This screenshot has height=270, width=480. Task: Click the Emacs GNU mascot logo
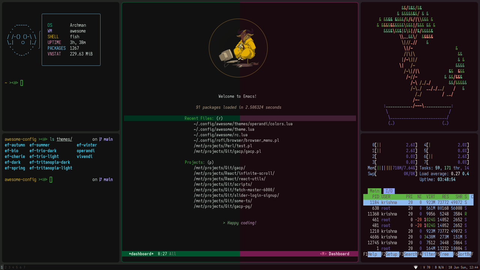(238, 48)
